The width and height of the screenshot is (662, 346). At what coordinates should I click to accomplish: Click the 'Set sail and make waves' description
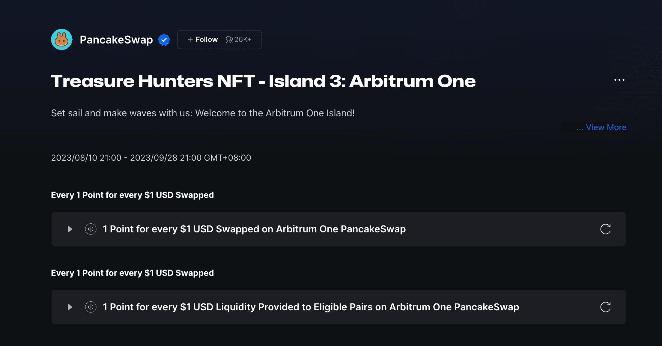(203, 113)
